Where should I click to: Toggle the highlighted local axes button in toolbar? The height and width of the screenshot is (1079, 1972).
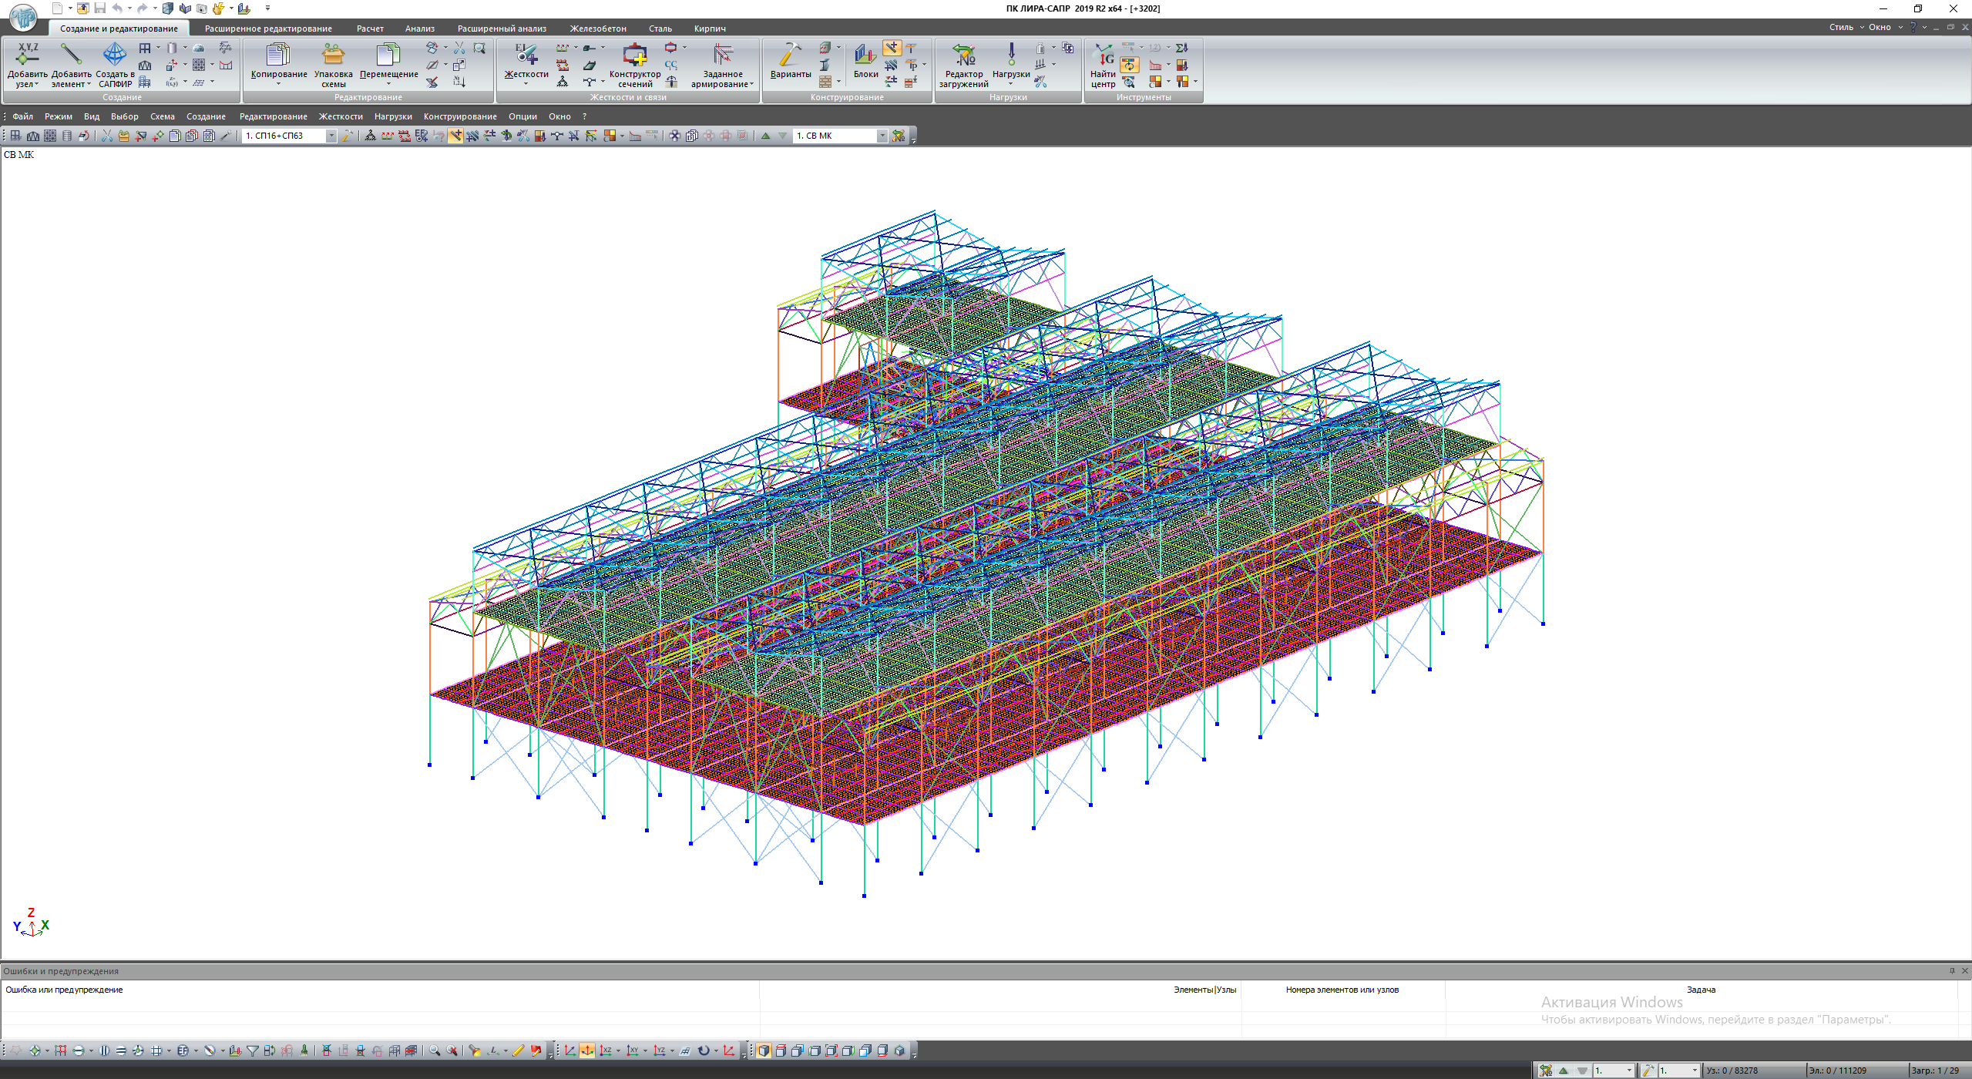(x=455, y=136)
